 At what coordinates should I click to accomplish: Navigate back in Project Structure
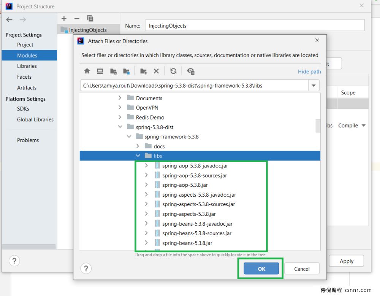(x=9, y=19)
